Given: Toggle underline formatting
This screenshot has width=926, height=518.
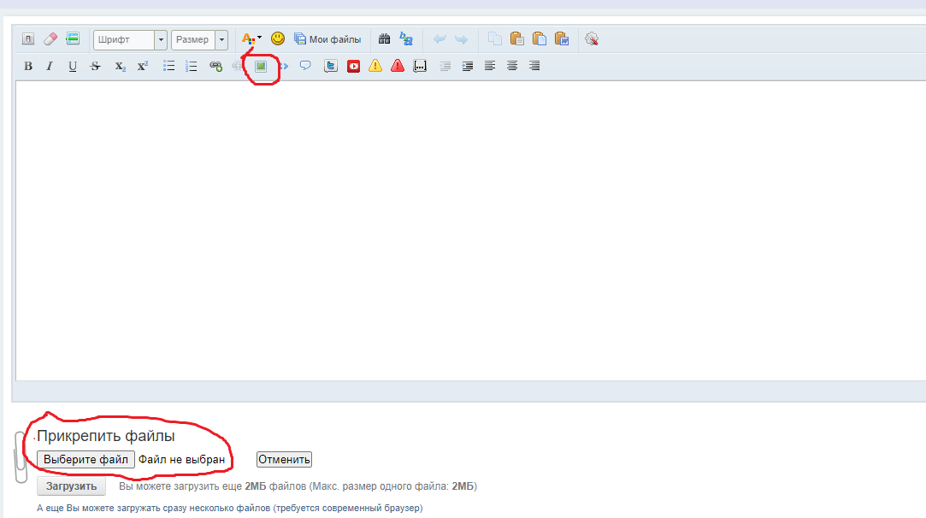Looking at the screenshot, I should 73,66.
